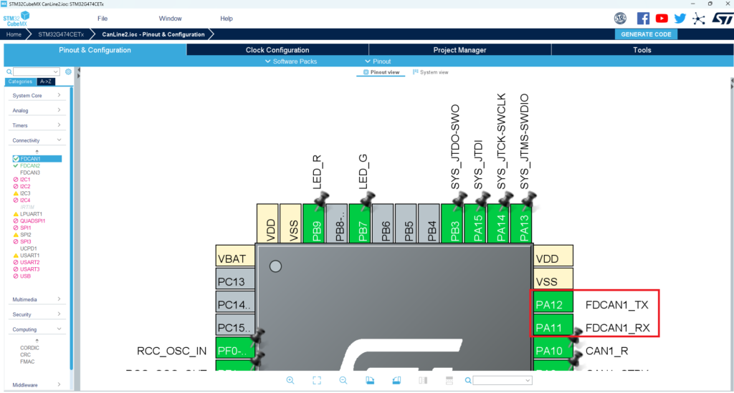
Task: Click the pin search field in bottom toolbar
Action: (x=502, y=380)
